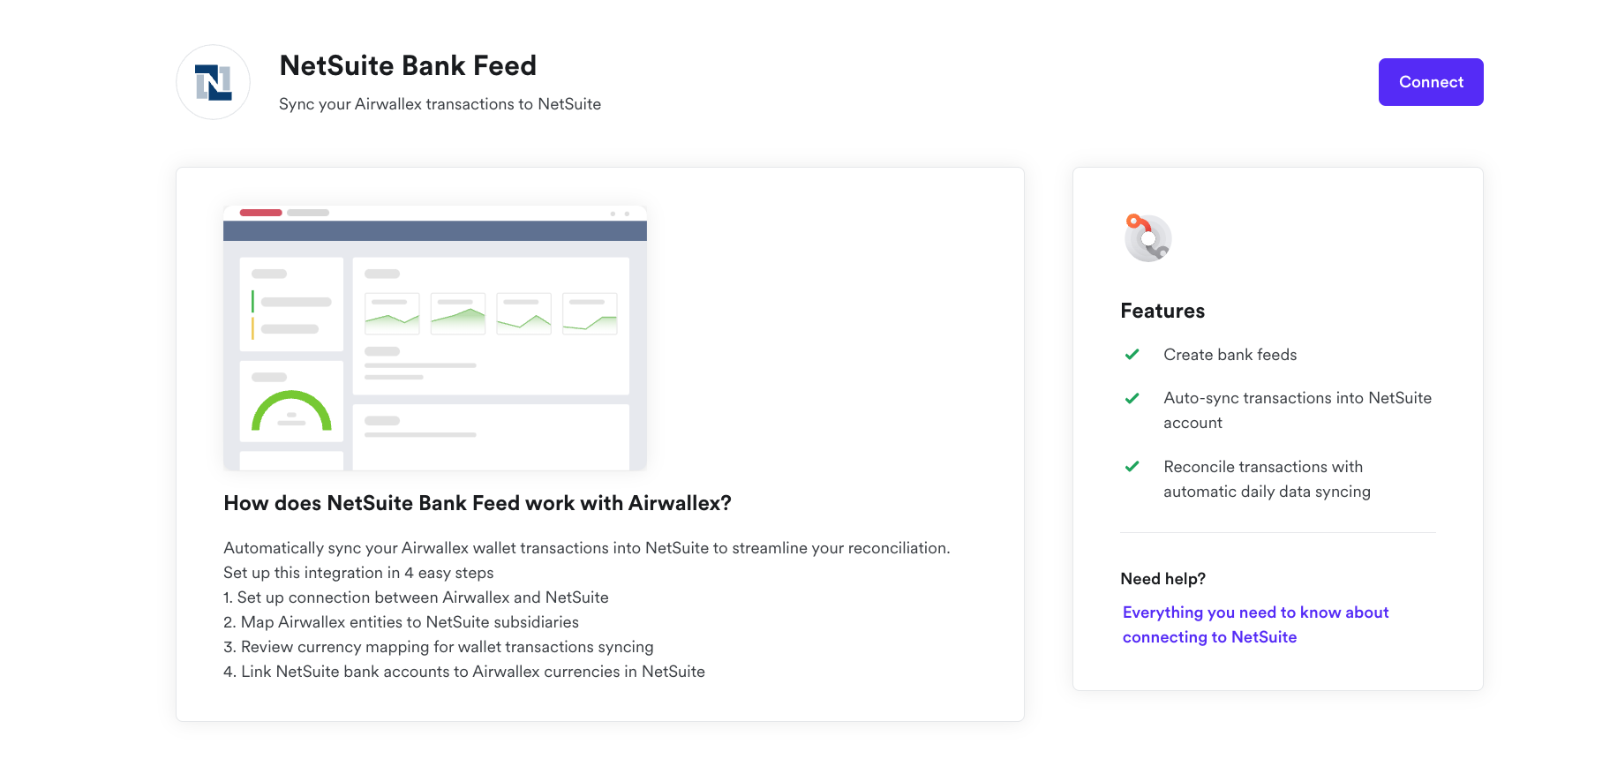Click the Features heading
This screenshot has height=759, width=1610.
[1162, 311]
